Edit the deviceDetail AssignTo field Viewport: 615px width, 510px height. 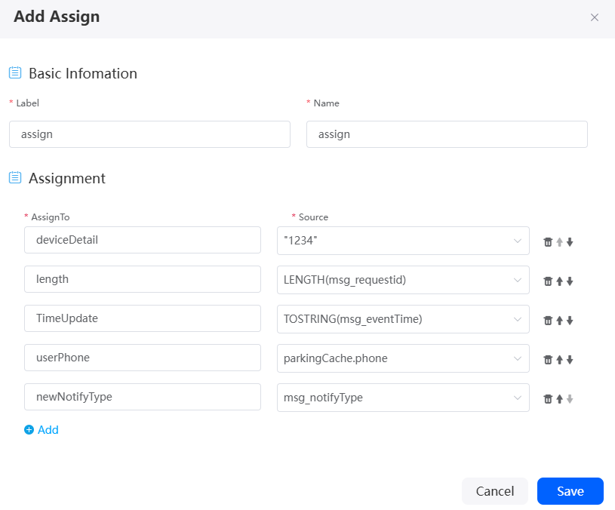click(x=143, y=240)
